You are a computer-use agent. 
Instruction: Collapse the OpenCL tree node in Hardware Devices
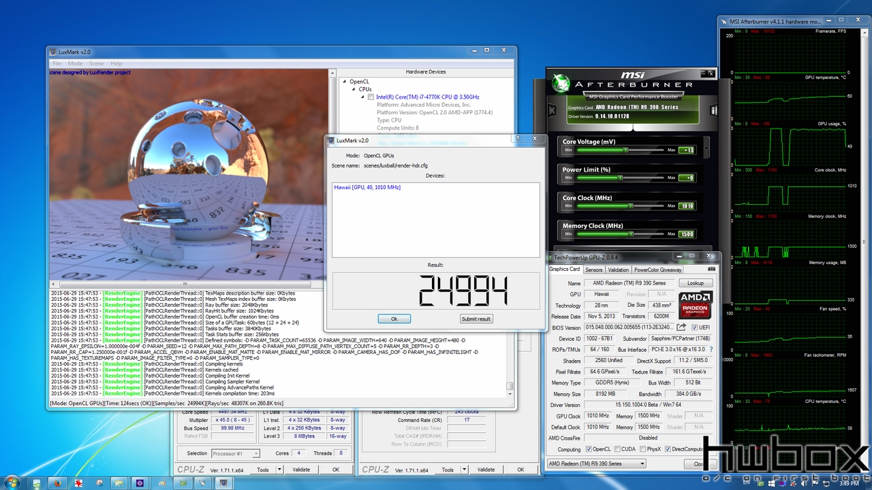pyautogui.click(x=345, y=82)
